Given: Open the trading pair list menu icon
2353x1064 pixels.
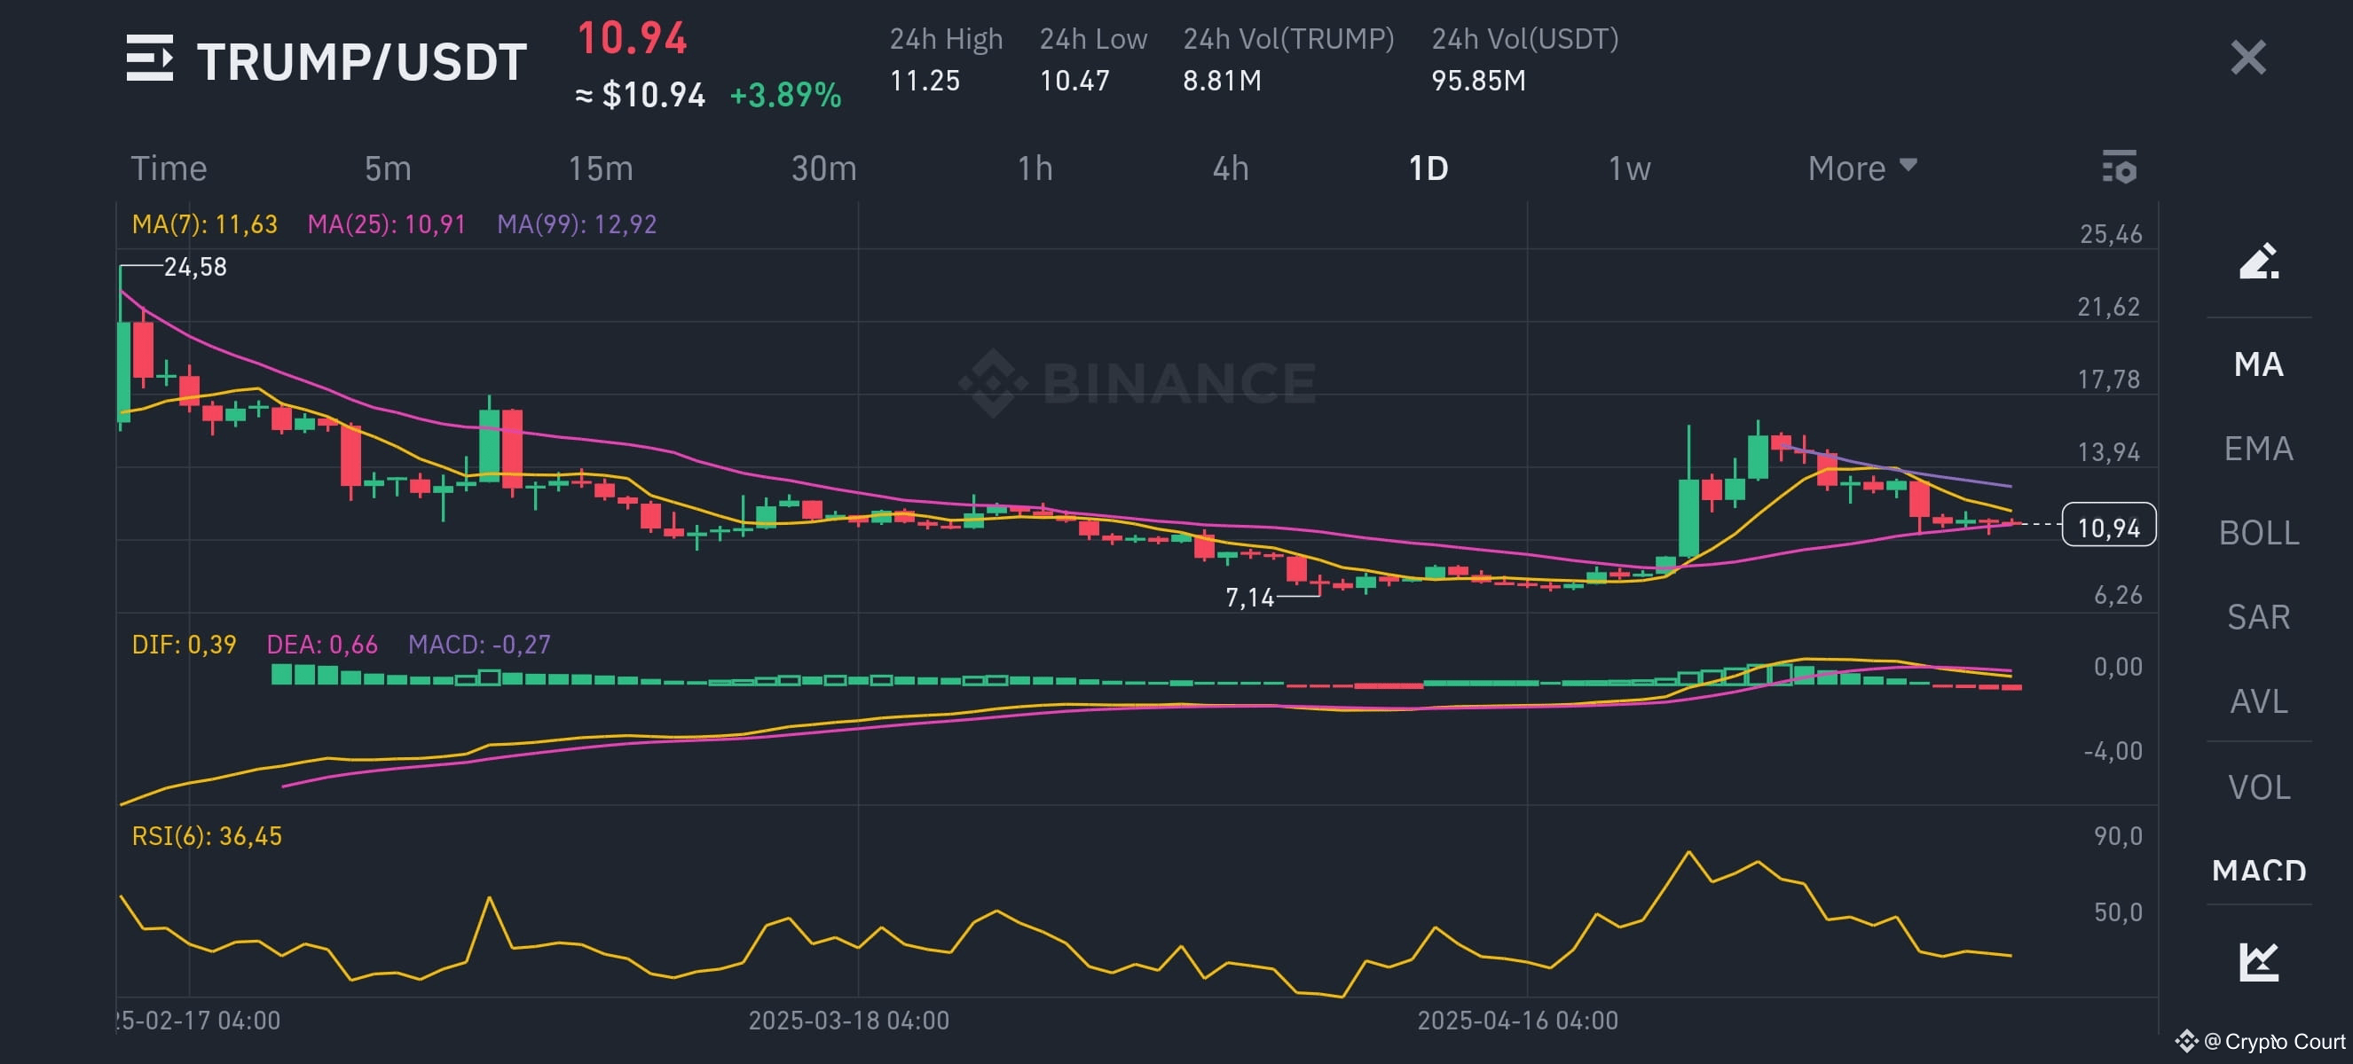Looking at the screenshot, I should pos(150,59).
